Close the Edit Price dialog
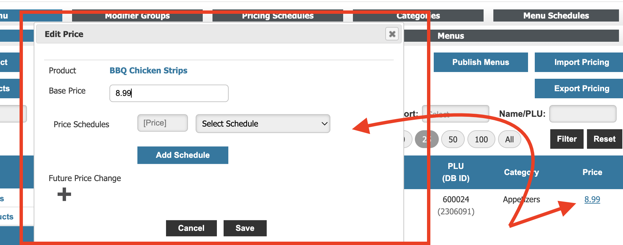The width and height of the screenshot is (623, 245). 392,34
